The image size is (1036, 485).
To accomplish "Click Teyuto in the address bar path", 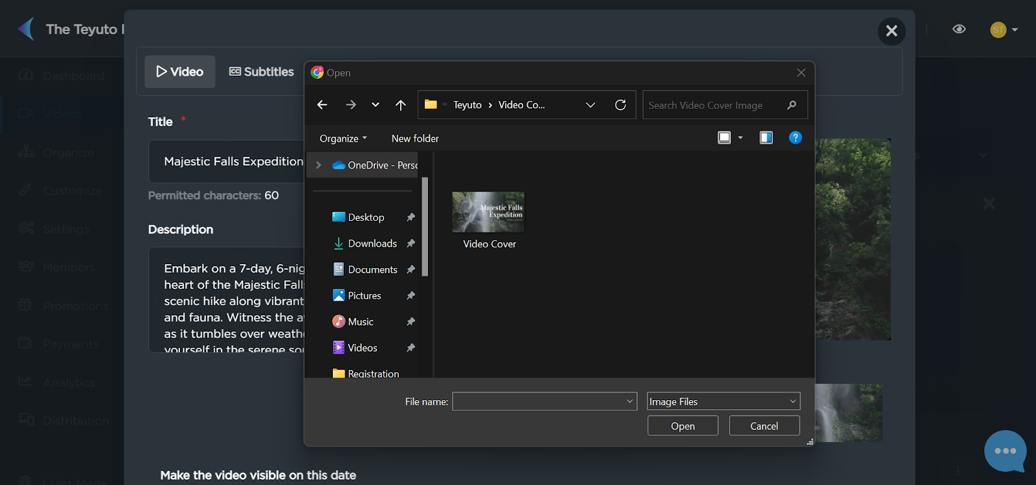I will tap(467, 105).
